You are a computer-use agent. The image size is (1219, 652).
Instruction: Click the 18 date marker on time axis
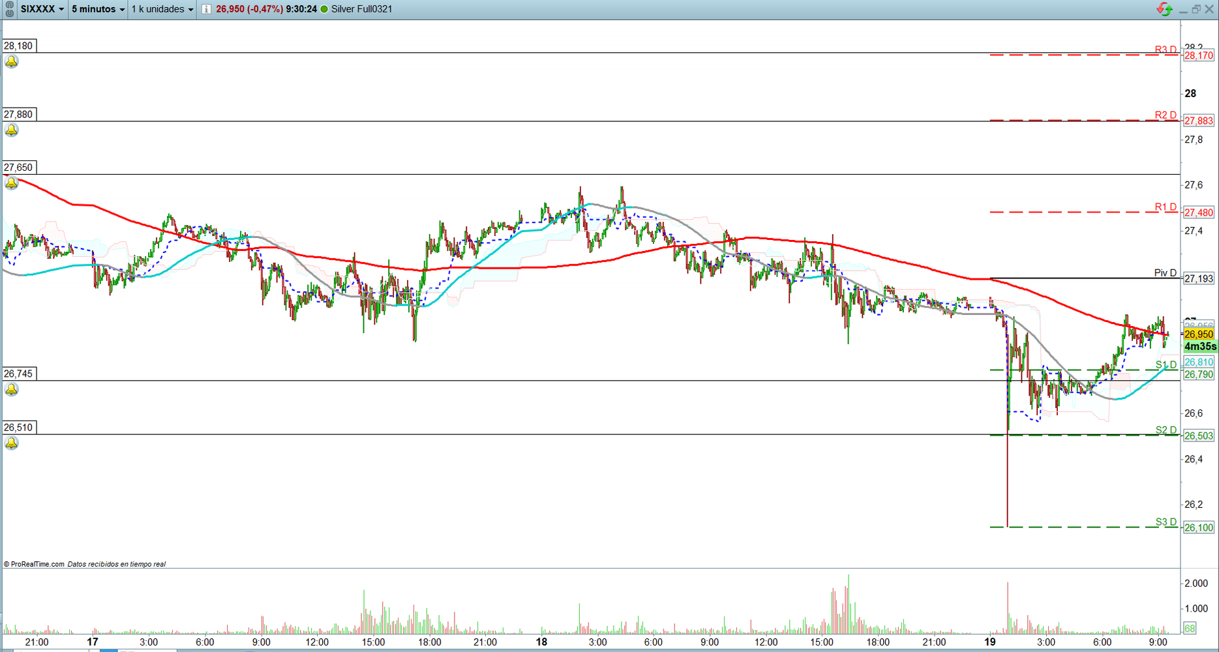click(541, 642)
